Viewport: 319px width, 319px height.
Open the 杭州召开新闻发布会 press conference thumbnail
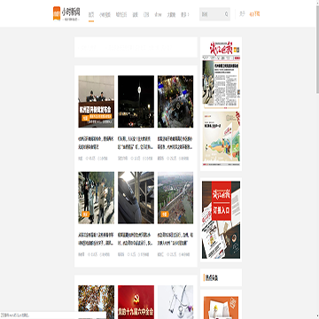[x=96, y=102]
